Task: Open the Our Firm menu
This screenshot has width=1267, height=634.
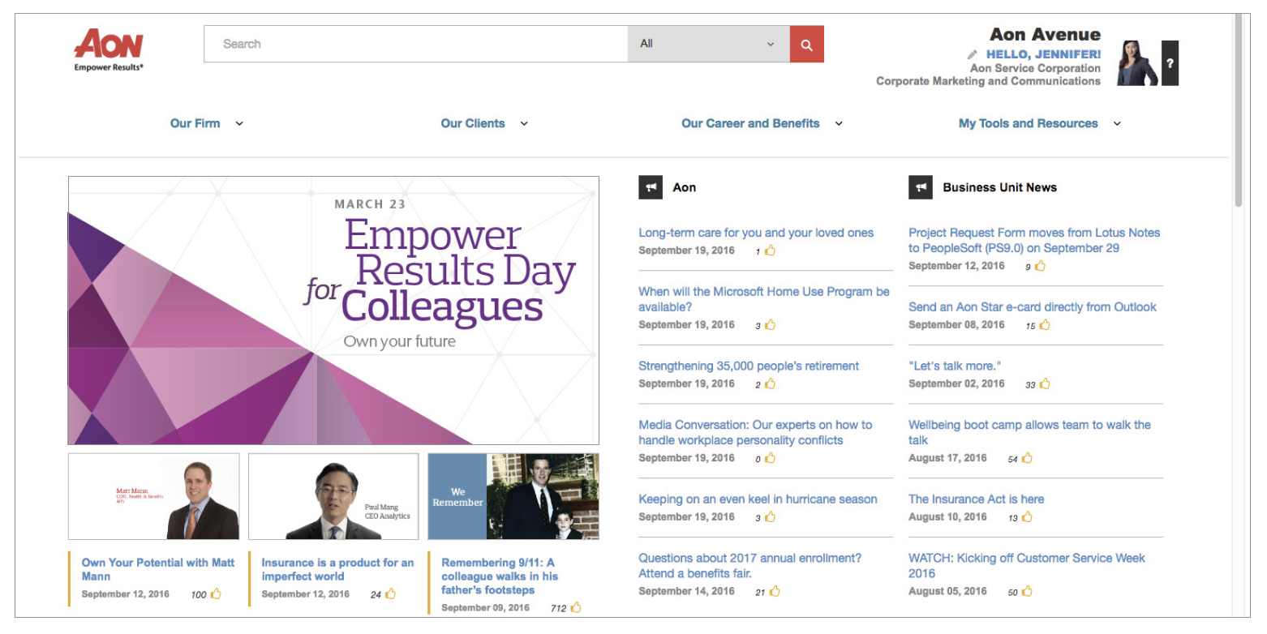Action: tap(195, 123)
